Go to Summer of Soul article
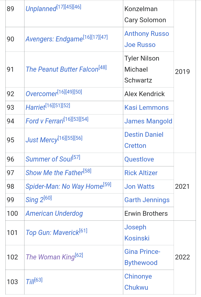Image resolution: width=201 pixels, height=297 pixels. (x=49, y=159)
